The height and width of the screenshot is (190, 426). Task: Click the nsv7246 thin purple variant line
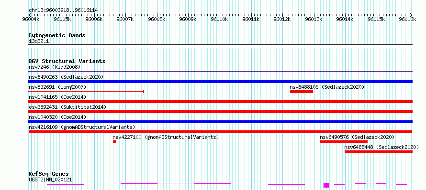click(x=221, y=72)
